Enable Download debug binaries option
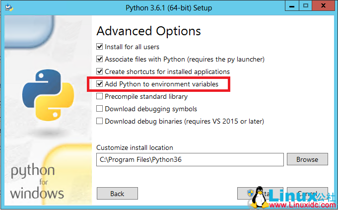This screenshot has height=210, width=338. coord(100,121)
